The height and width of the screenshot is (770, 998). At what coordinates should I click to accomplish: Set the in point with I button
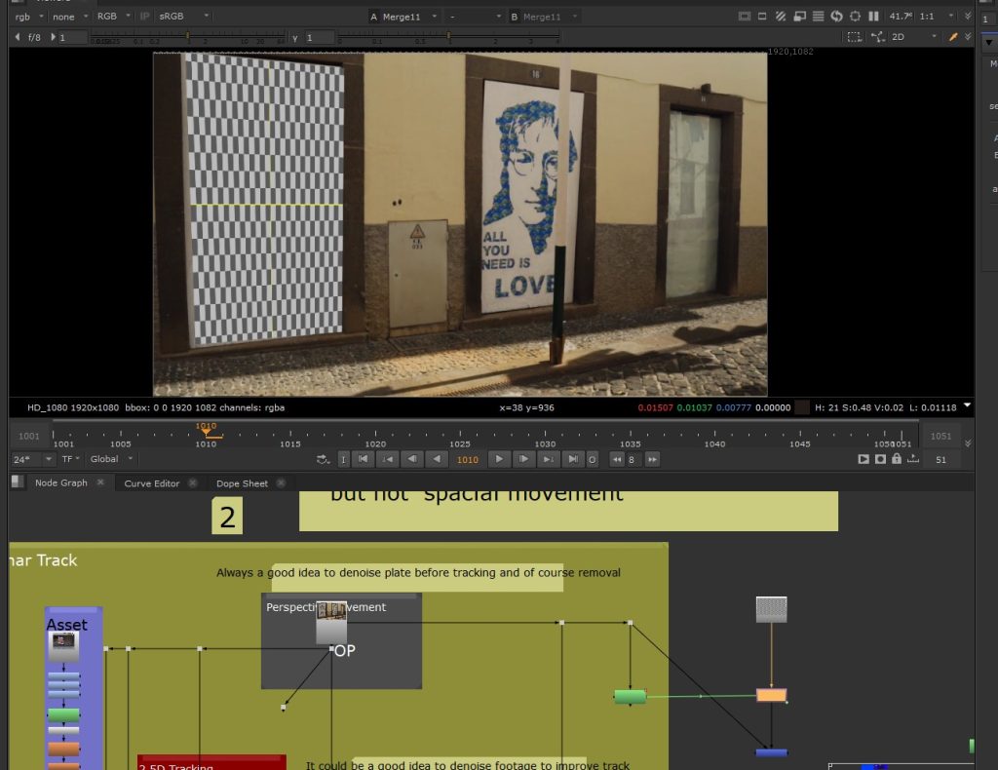click(343, 459)
